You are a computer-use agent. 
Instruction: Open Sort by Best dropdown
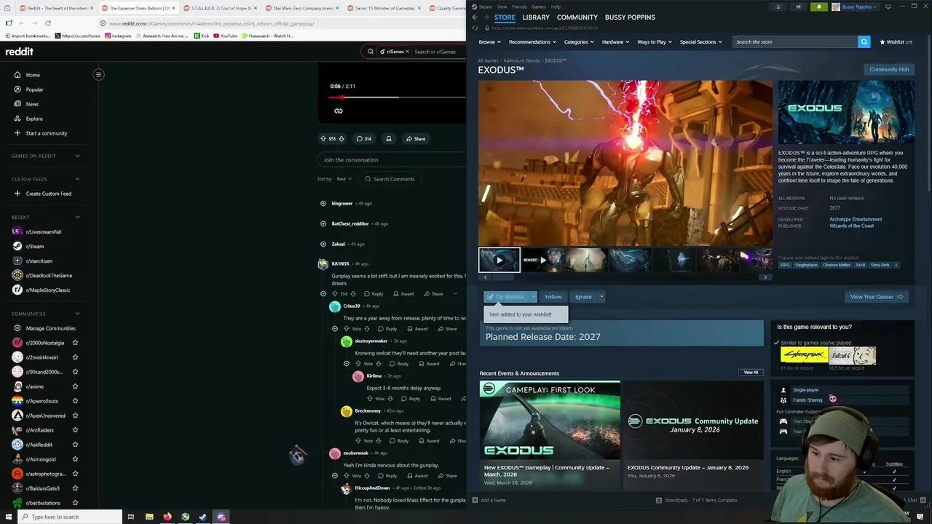(344, 179)
